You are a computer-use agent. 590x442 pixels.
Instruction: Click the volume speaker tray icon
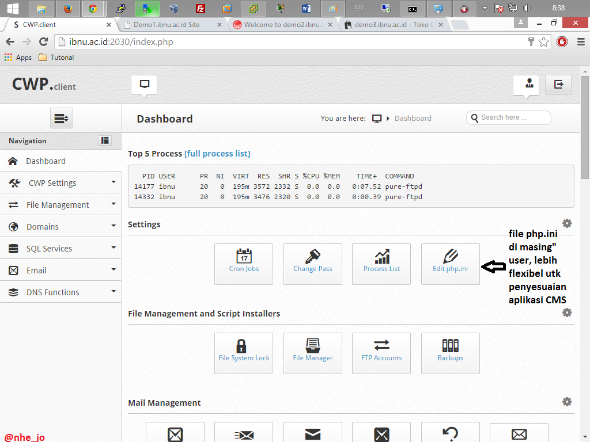pos(527,8)
